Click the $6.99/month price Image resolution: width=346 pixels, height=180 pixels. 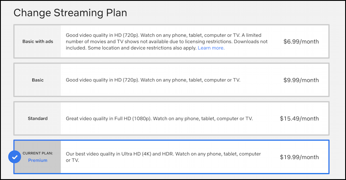point(301,41)
